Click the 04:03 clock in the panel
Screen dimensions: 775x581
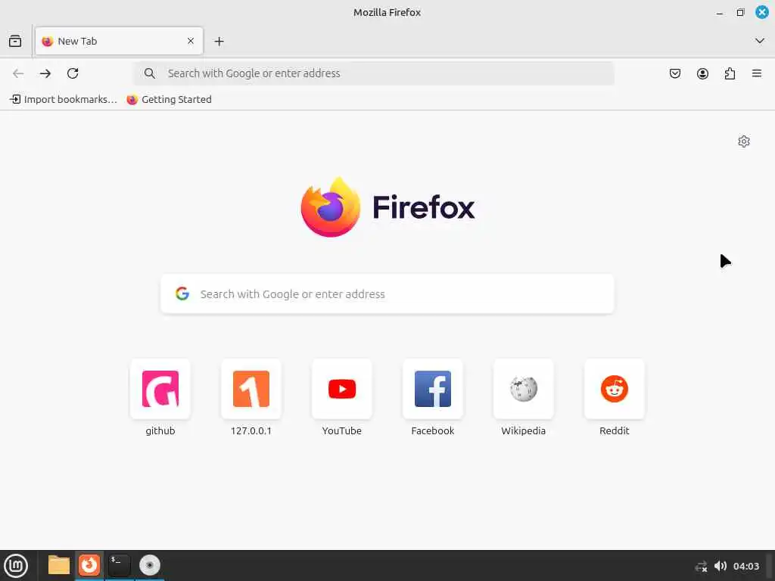pos(745,567)
